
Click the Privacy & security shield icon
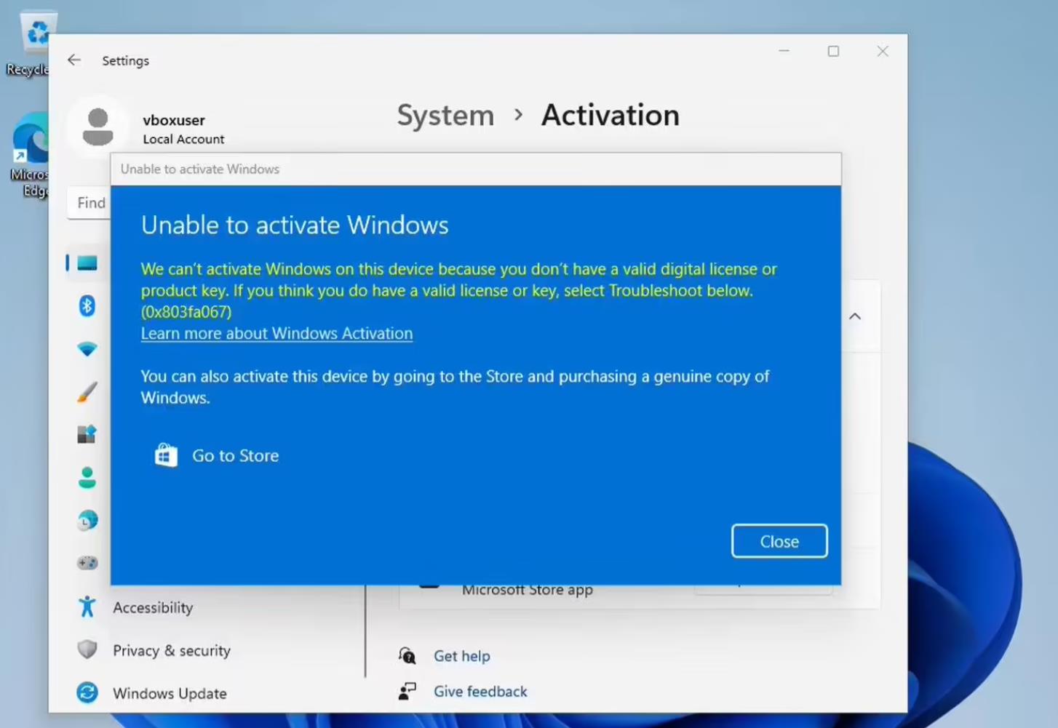[87, 649]
